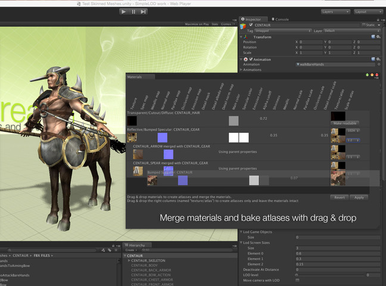This screenshot has width=386, height=286.
Task: Click the Revert button
Action: pyautogui.click(x=340, y=197)
